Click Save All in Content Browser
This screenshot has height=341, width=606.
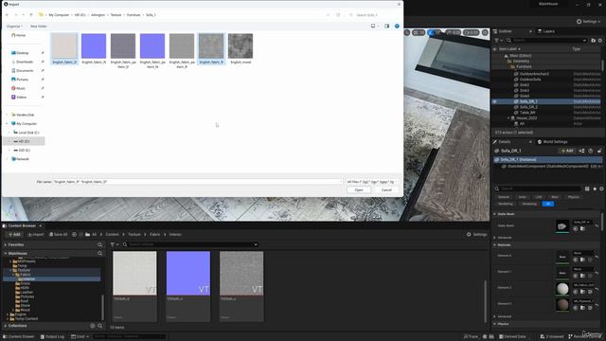[x=58, y=234]
